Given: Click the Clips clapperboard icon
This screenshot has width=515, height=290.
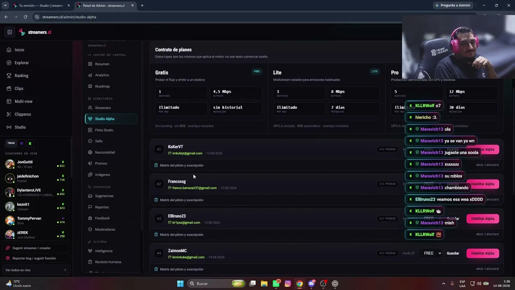Looking at the screenshot, I should (9, 89).
